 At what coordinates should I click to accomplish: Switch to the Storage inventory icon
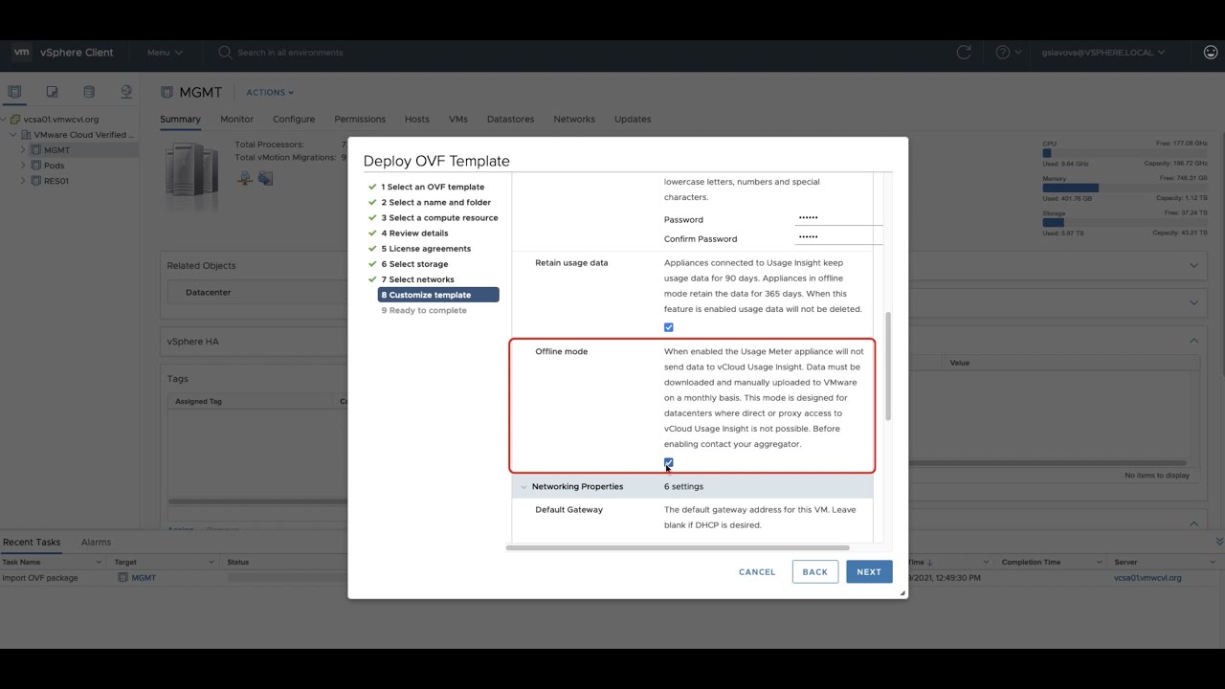[x=89, y=90]
